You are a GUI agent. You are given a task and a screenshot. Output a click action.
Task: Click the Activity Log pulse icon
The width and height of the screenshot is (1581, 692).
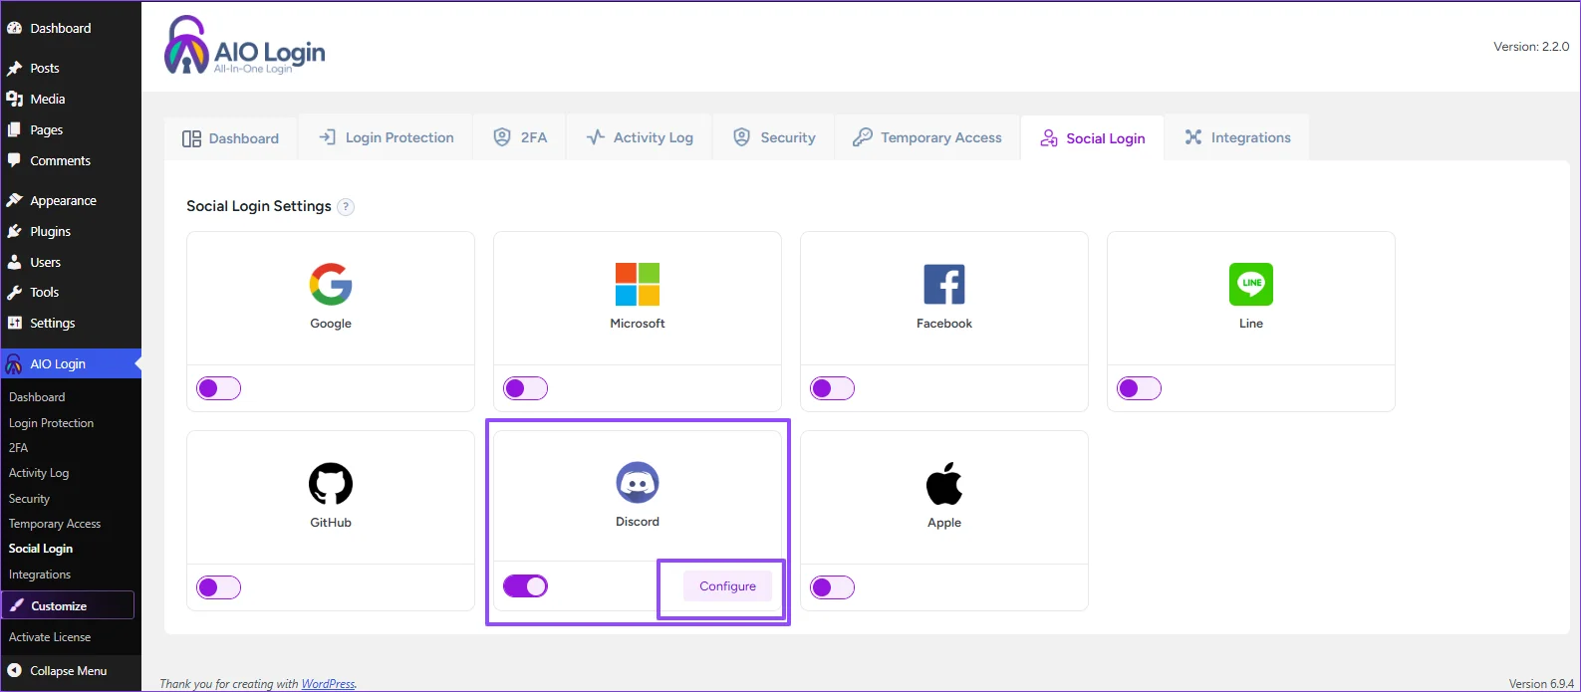coord(595,137)
